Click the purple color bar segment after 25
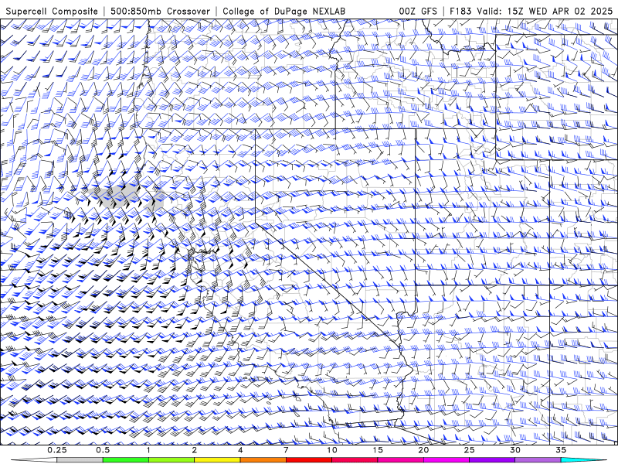618x464 pixels. [x=492, y=460]
